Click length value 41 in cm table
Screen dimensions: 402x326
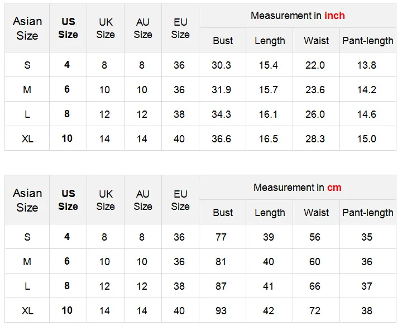268,286
